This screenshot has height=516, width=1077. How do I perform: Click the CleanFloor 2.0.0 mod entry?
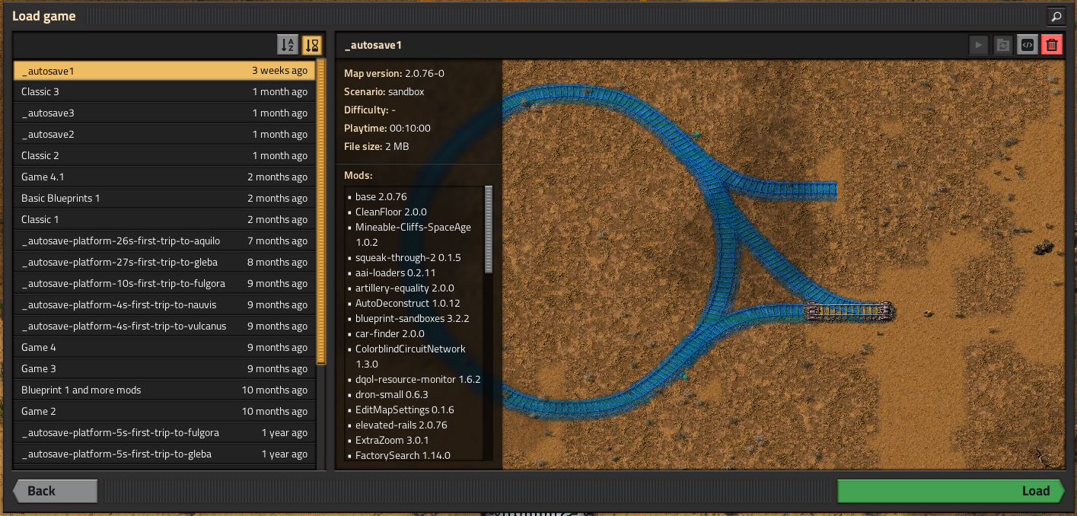390,212
